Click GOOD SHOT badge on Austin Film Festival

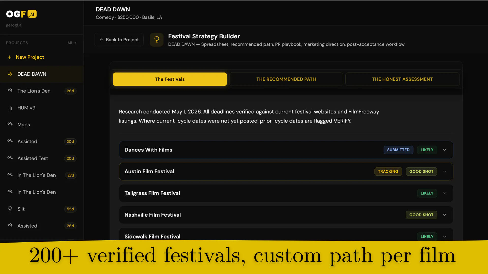coord(421,172)
